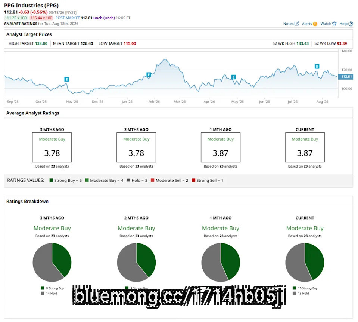Screen dimensions: 358x322
Task: Click the '9 Strong Buy' legend under 3 MTHS AGO
Action: pyautogui.click(x=52, y=288)
